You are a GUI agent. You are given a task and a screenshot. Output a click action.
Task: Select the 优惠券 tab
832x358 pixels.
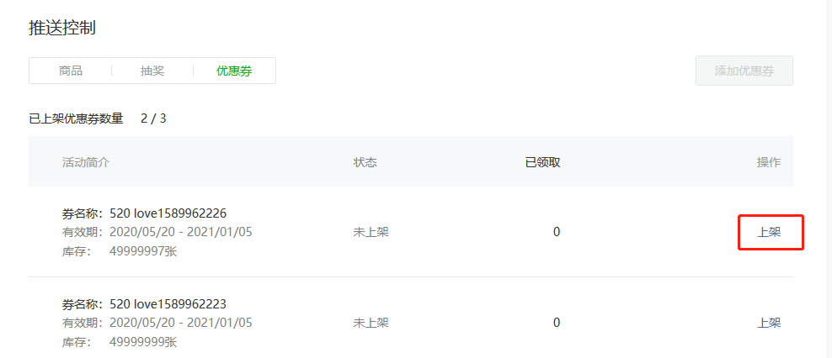tap(234, 71)
